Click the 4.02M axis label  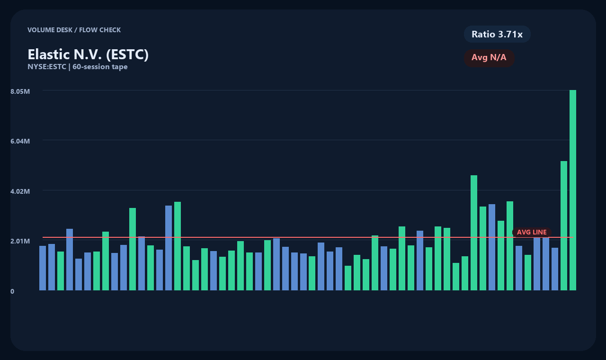point(20,191)
